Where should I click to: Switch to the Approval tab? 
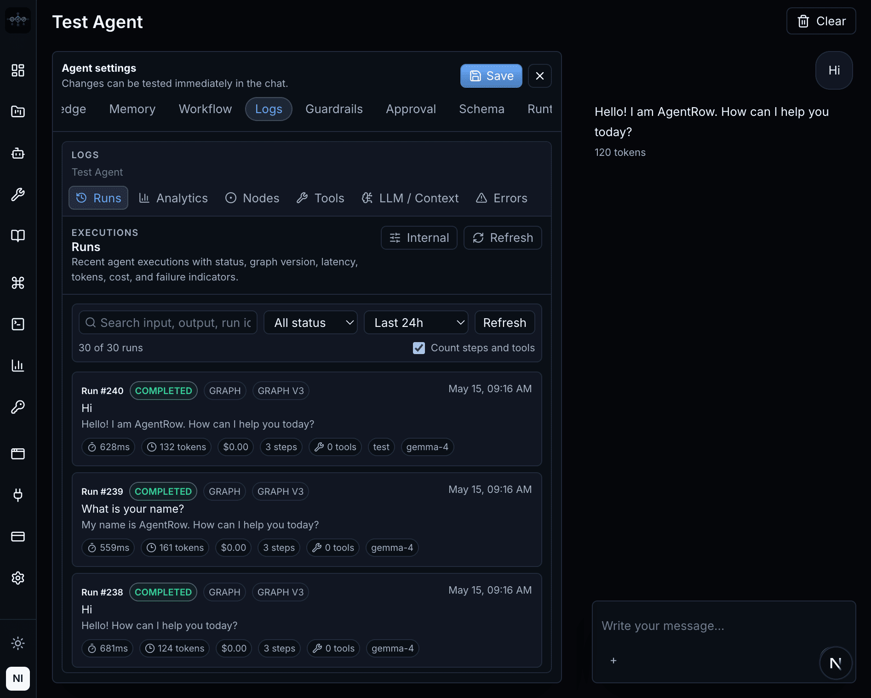[x=411, y=109]
